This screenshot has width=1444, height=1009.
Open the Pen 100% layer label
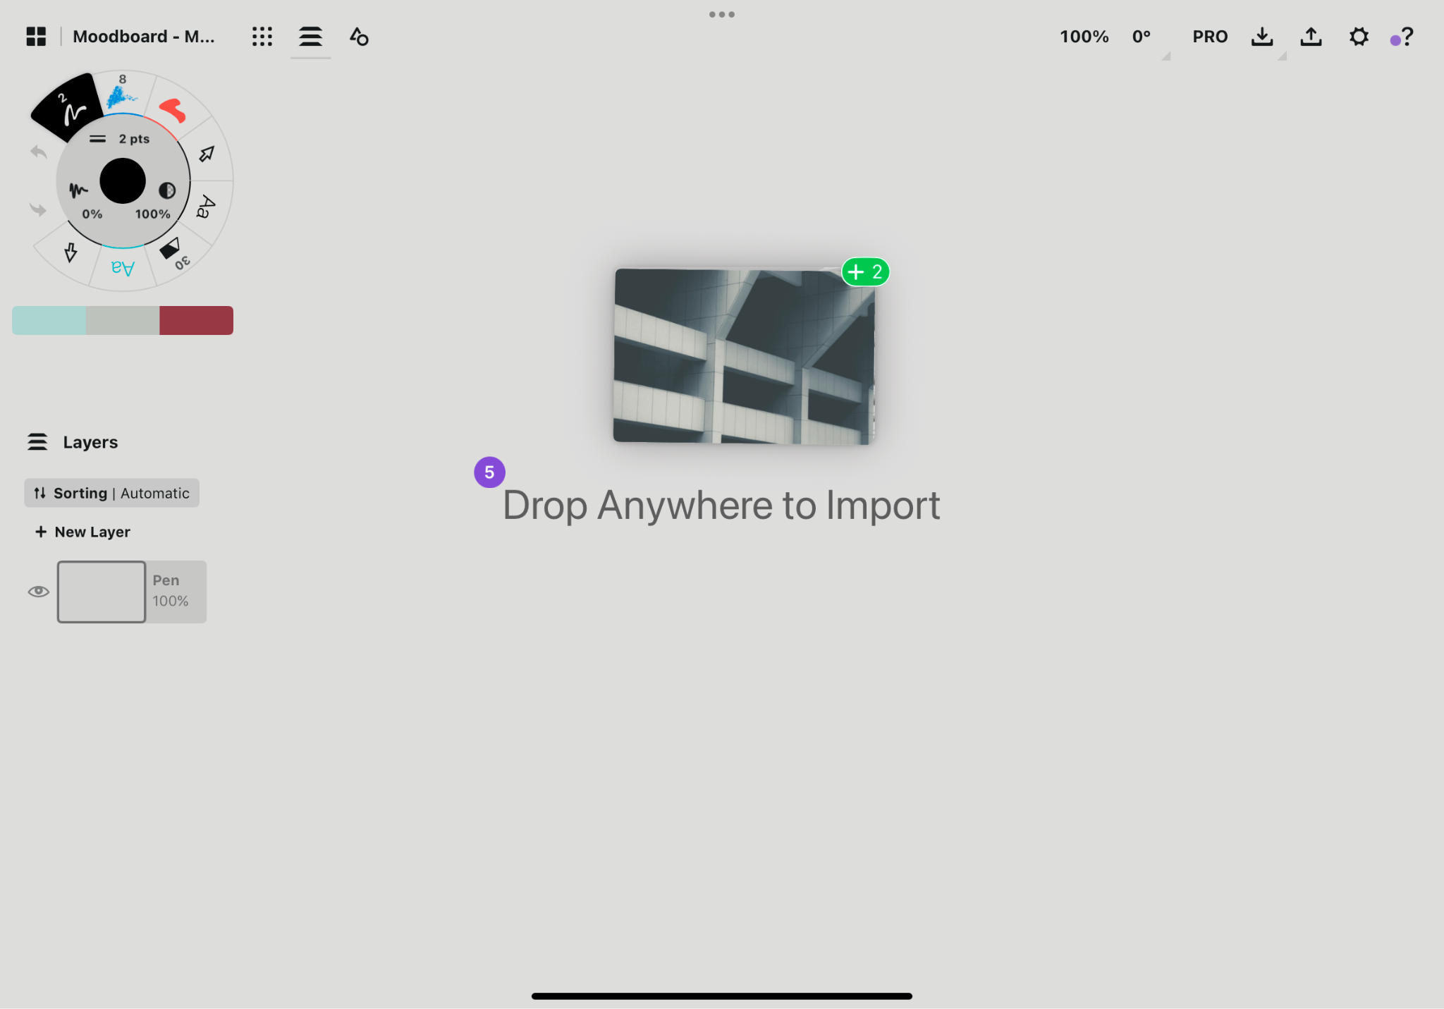[171, 591]
